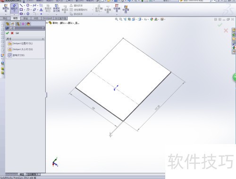
Task: Open help for dimension PropertyManager
Action: pos(43,28)
